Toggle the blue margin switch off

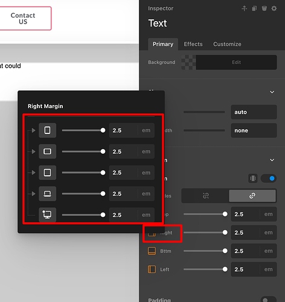[x=269, y=178]
